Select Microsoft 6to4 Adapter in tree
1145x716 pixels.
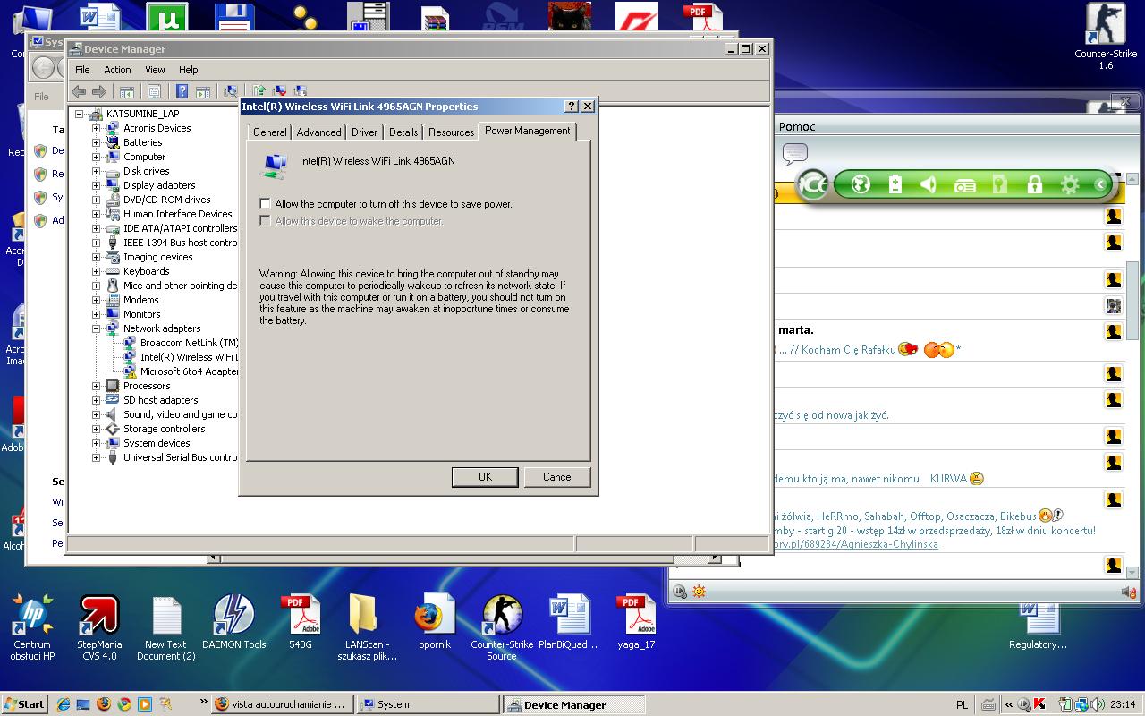(x=189, y=371)
